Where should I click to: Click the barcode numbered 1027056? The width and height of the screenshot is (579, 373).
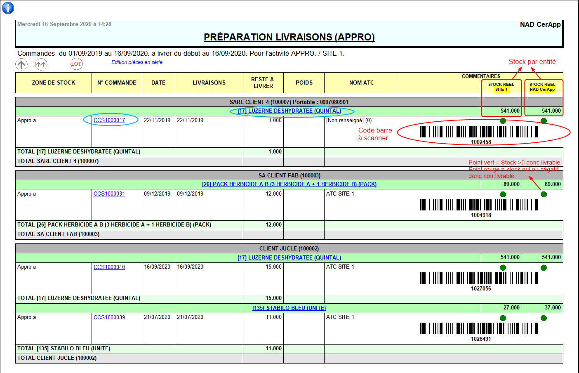coord(479,278)
